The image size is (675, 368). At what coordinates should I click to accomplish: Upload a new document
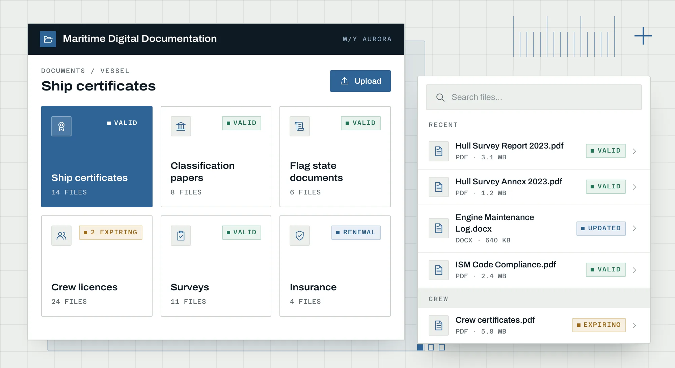[360, 81]
